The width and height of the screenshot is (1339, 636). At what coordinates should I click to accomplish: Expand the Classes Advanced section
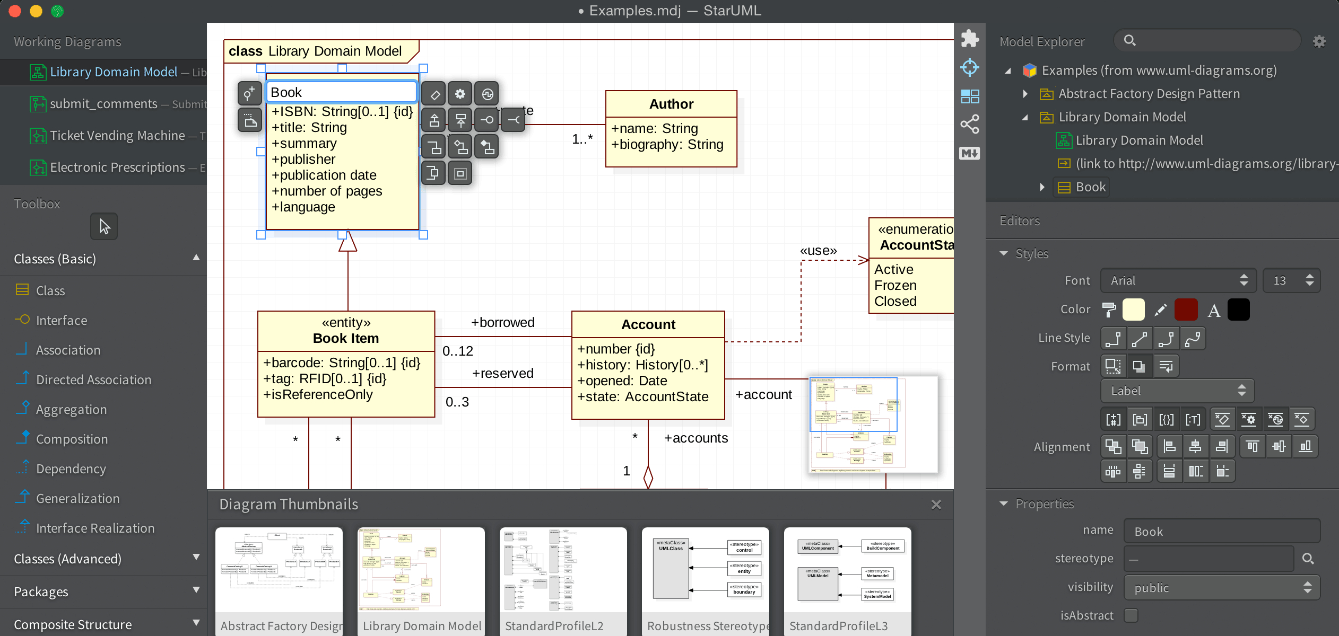coord(102,558)
